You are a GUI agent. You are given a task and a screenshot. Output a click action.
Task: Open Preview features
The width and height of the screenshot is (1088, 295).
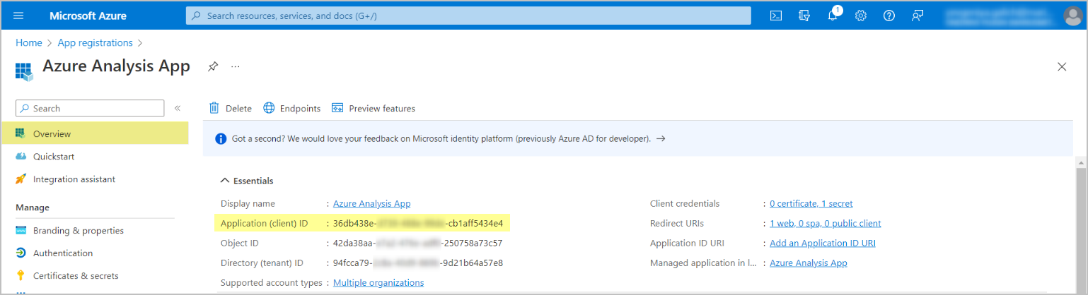[373, 108]
